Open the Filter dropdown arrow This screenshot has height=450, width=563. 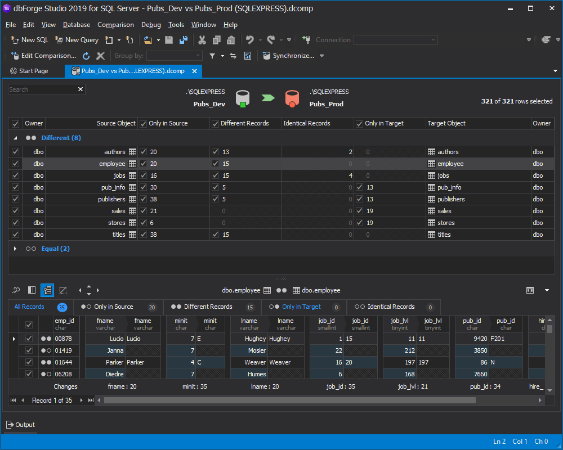click(x=222, y=56)
